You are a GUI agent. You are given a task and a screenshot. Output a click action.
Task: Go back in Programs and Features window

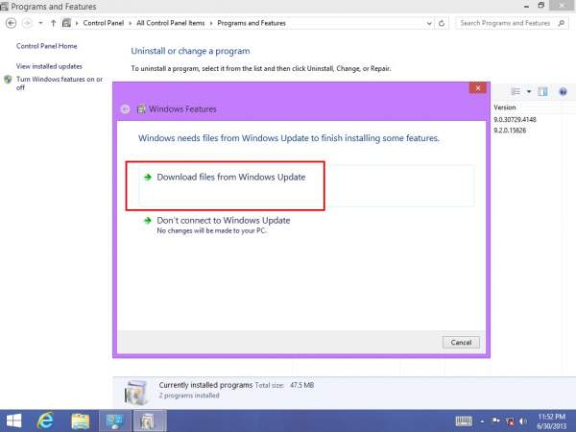[x=11, y=23]
